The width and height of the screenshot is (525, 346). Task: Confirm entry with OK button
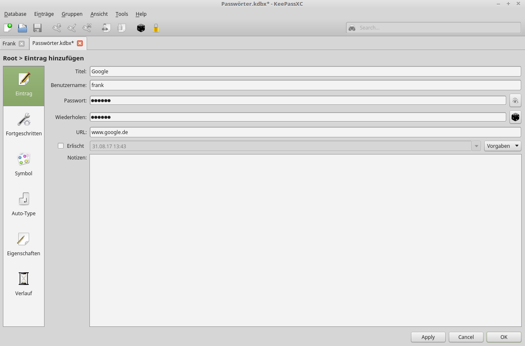[504, 337]
